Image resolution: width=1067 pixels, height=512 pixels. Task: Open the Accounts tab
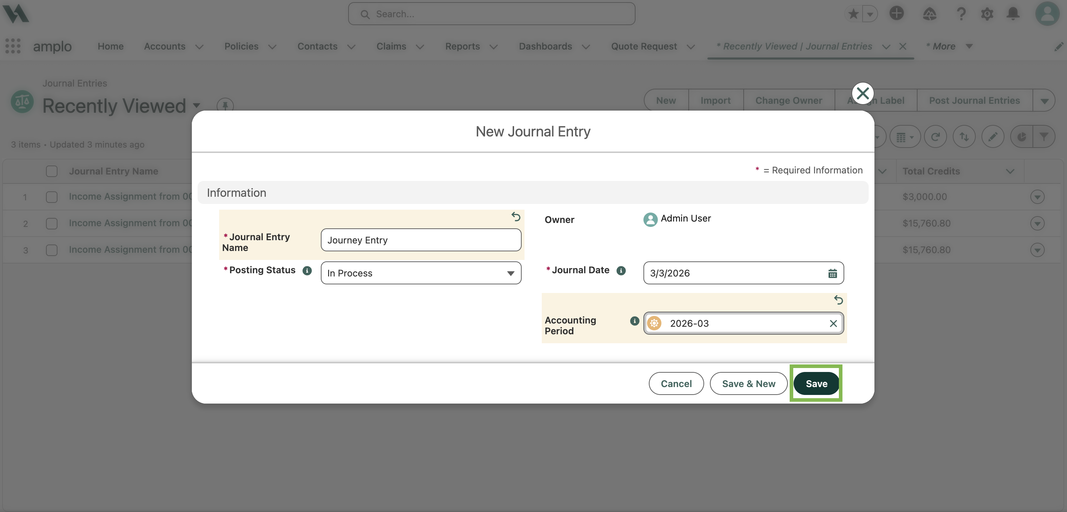coord(165,46)
